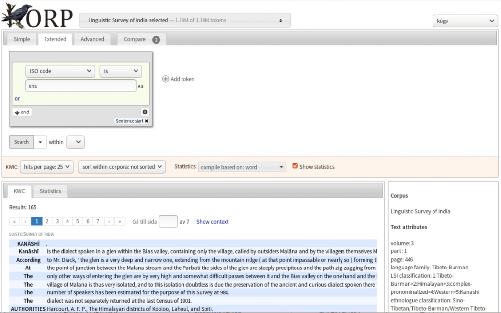The width and height of the screenshot is (501, 313).
Task: Open the ISO code attribute dropdown
Action: point(60,71)
